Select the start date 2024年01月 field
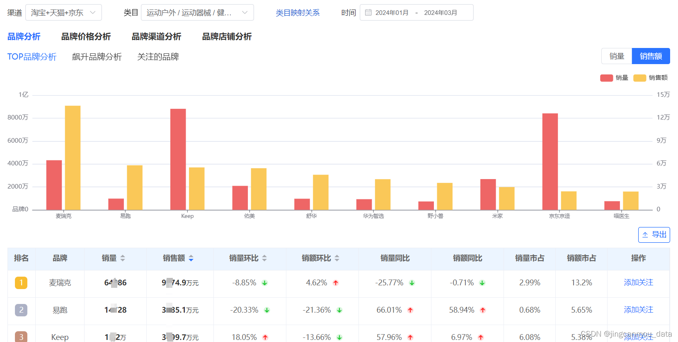This screenshot has width=678, height=342. 392,13
